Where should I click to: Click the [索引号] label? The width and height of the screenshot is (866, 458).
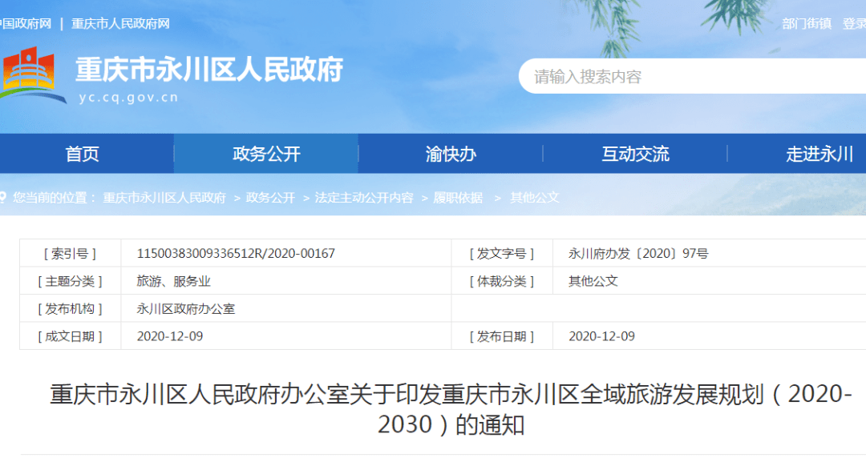(x=70, y=253)
